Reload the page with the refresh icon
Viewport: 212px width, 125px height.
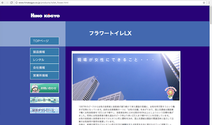(x=12, y=3)
